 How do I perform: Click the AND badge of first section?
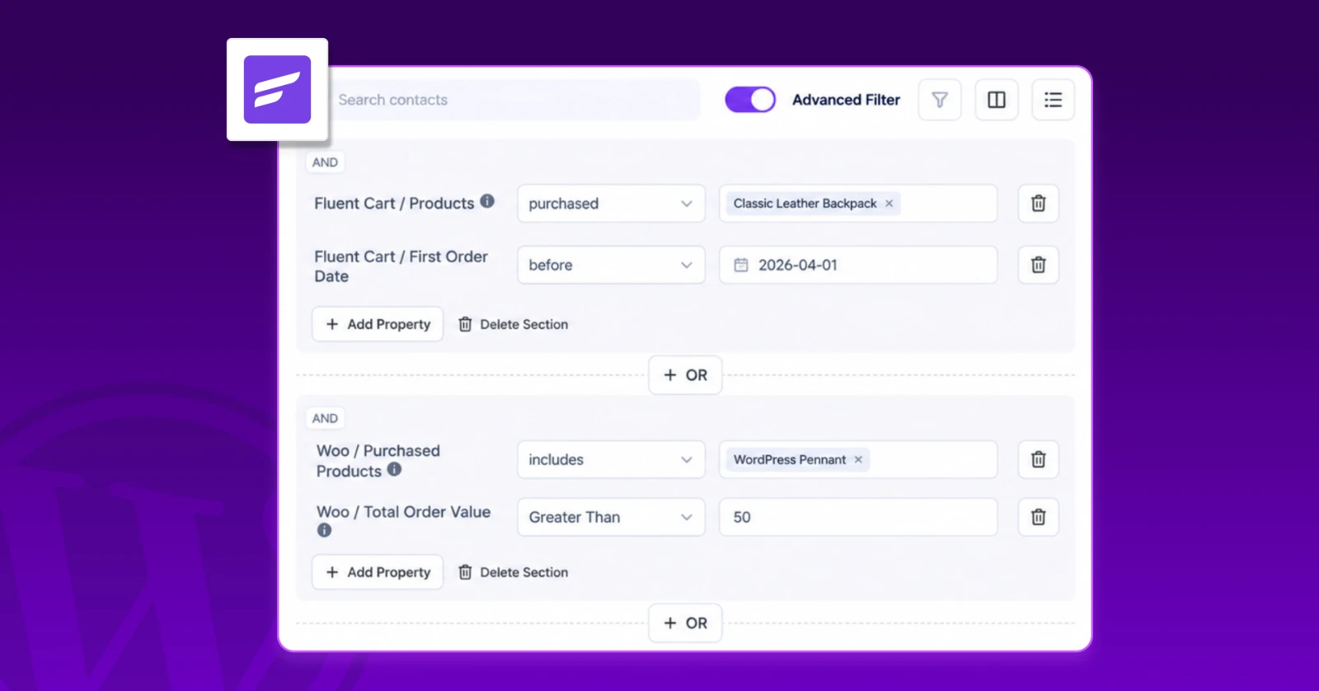(x=325, y=162)
